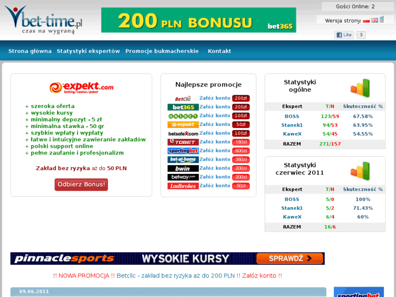Screen dimensions: 396x297
Task: Click Załóż konto next to Unibet
Action: 215,116
